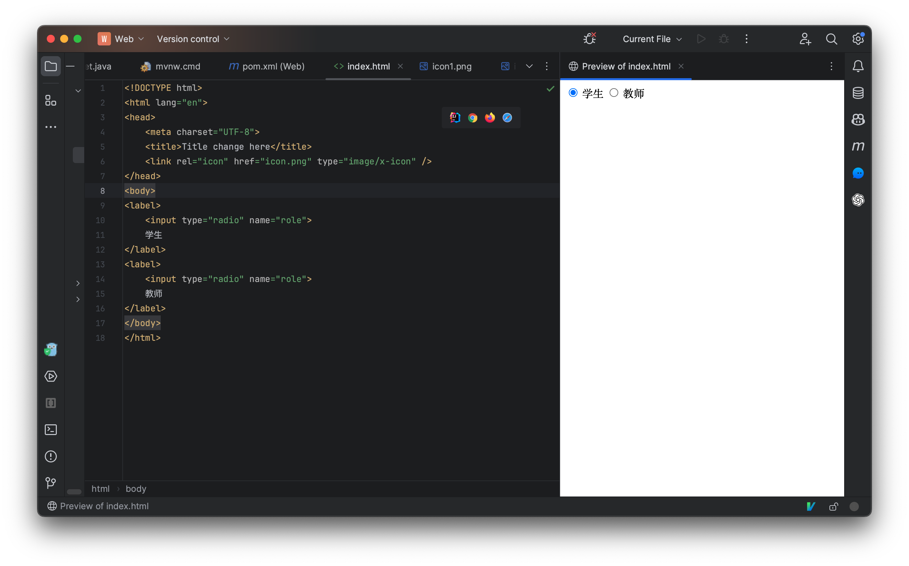Open the Version control dropdown
This screenshot has height=566, width=909.
pos(193,39)
